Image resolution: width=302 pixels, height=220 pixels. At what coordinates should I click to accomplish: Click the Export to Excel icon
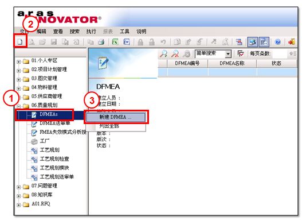coord(115,42)
